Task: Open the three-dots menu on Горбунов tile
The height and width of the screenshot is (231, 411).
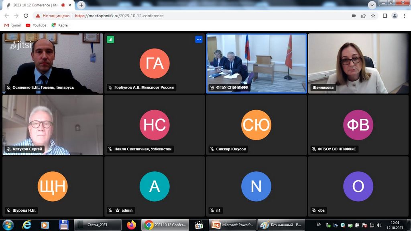Action: click(199, 39)
